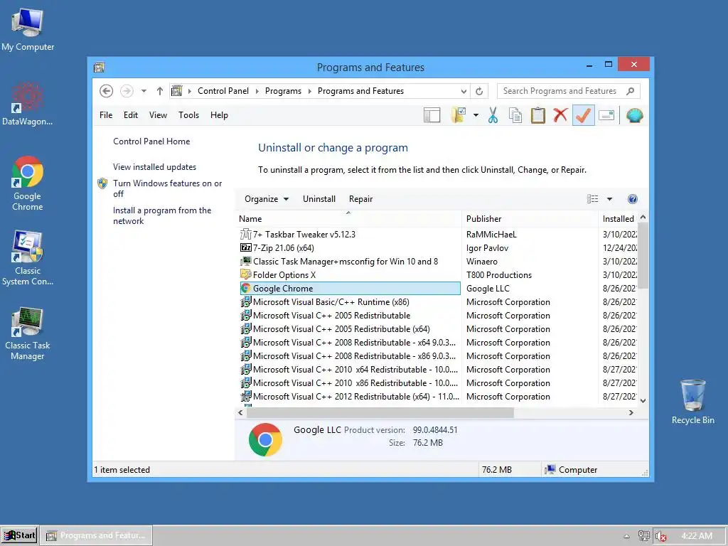The width and height of the screenshot is (728, 546).
Task: Open Install a program from the network
Action: [x=162, y=216]
